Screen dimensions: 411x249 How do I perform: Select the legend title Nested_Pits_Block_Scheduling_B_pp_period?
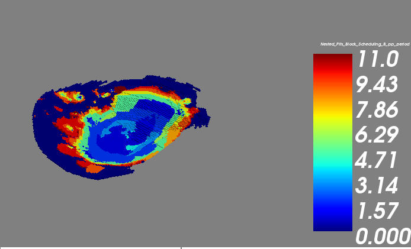coord(365,44)
